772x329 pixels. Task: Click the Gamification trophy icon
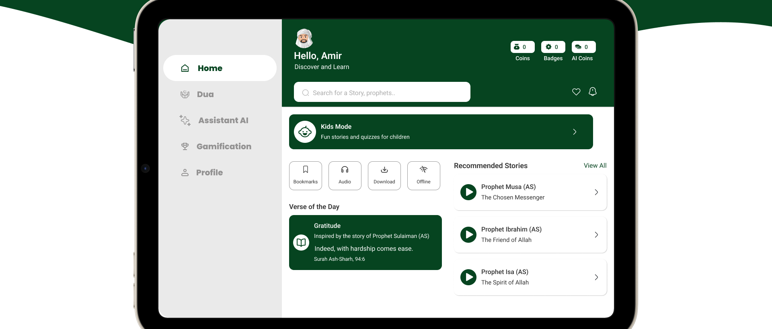point(185,146)
